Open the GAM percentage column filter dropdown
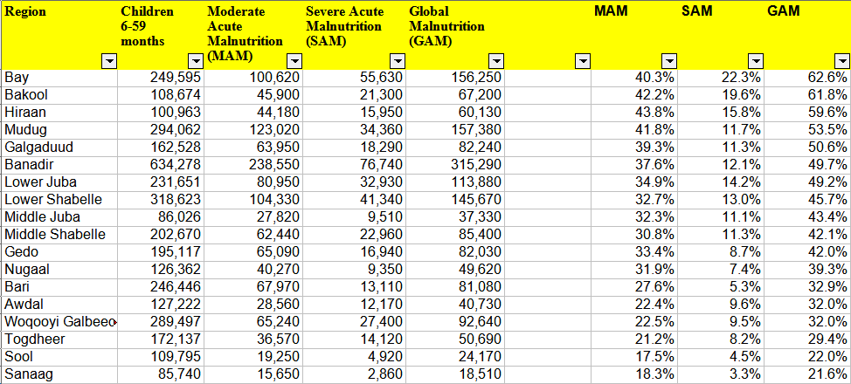 (842, 61)
